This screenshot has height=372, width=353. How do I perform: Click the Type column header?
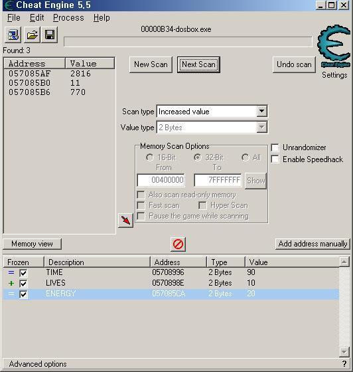pos(226,262)
